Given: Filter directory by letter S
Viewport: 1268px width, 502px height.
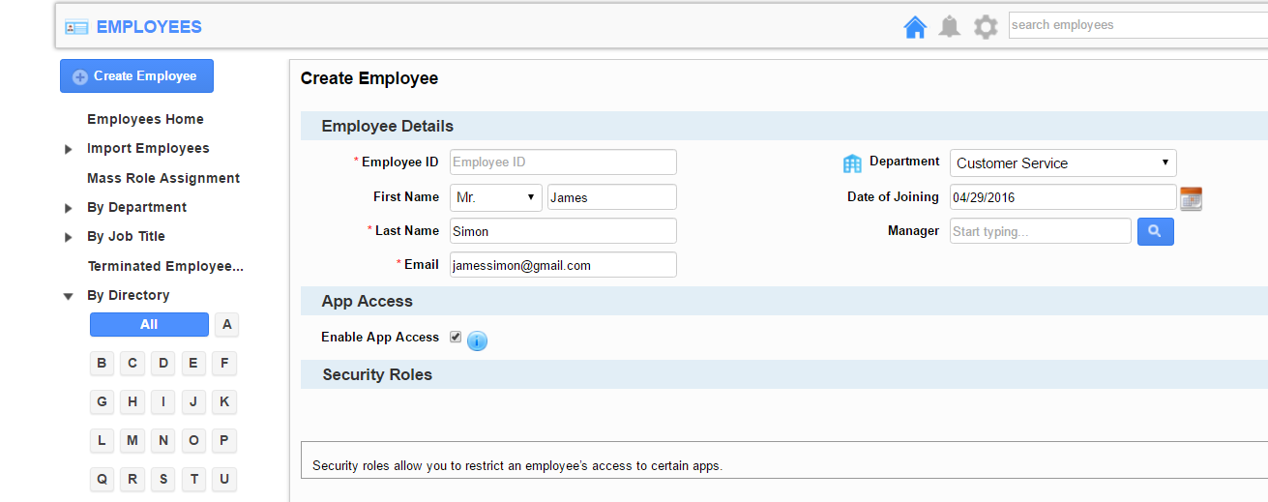Looking at the screenshot, I should click(163, 480).
